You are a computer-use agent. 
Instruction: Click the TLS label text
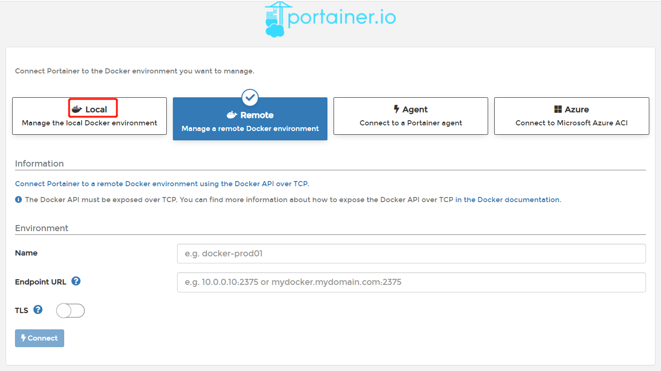(x=22, y=310)
